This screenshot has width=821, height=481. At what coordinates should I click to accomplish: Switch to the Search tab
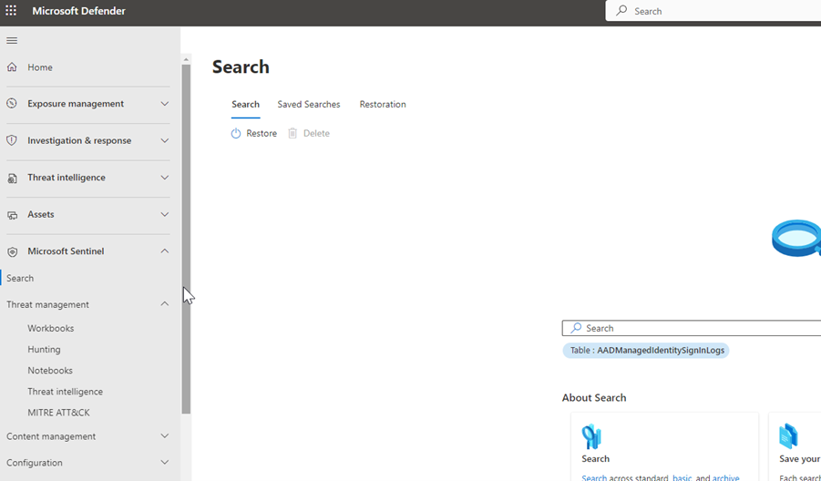(x=245, y=104)
